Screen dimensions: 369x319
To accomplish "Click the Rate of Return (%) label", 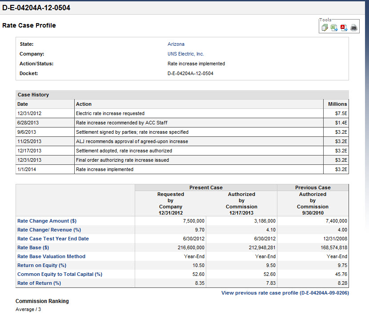I will tap(39, 283).
